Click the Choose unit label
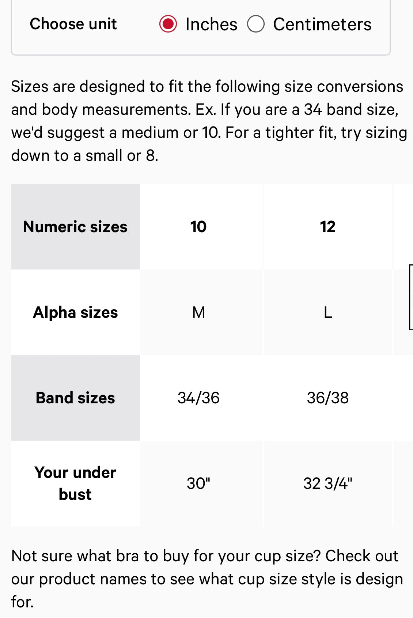The height and width of the screenshot is (618, 413). (x=73, y=24)
